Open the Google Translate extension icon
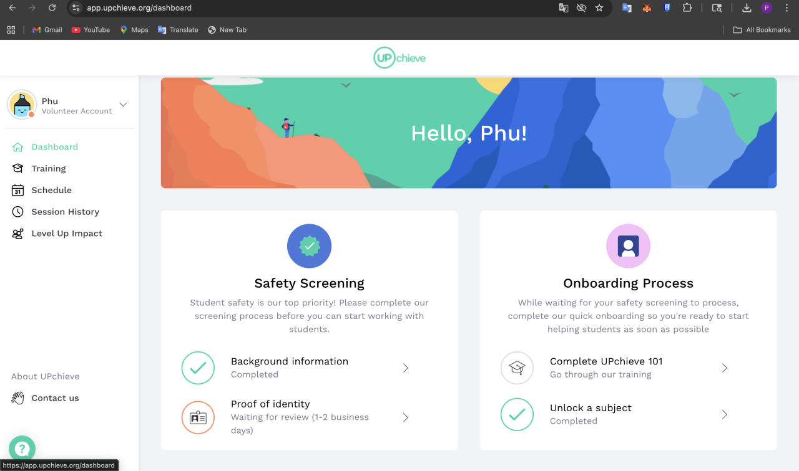Viewport: 799px width, 471px height. tap(627, 8)
